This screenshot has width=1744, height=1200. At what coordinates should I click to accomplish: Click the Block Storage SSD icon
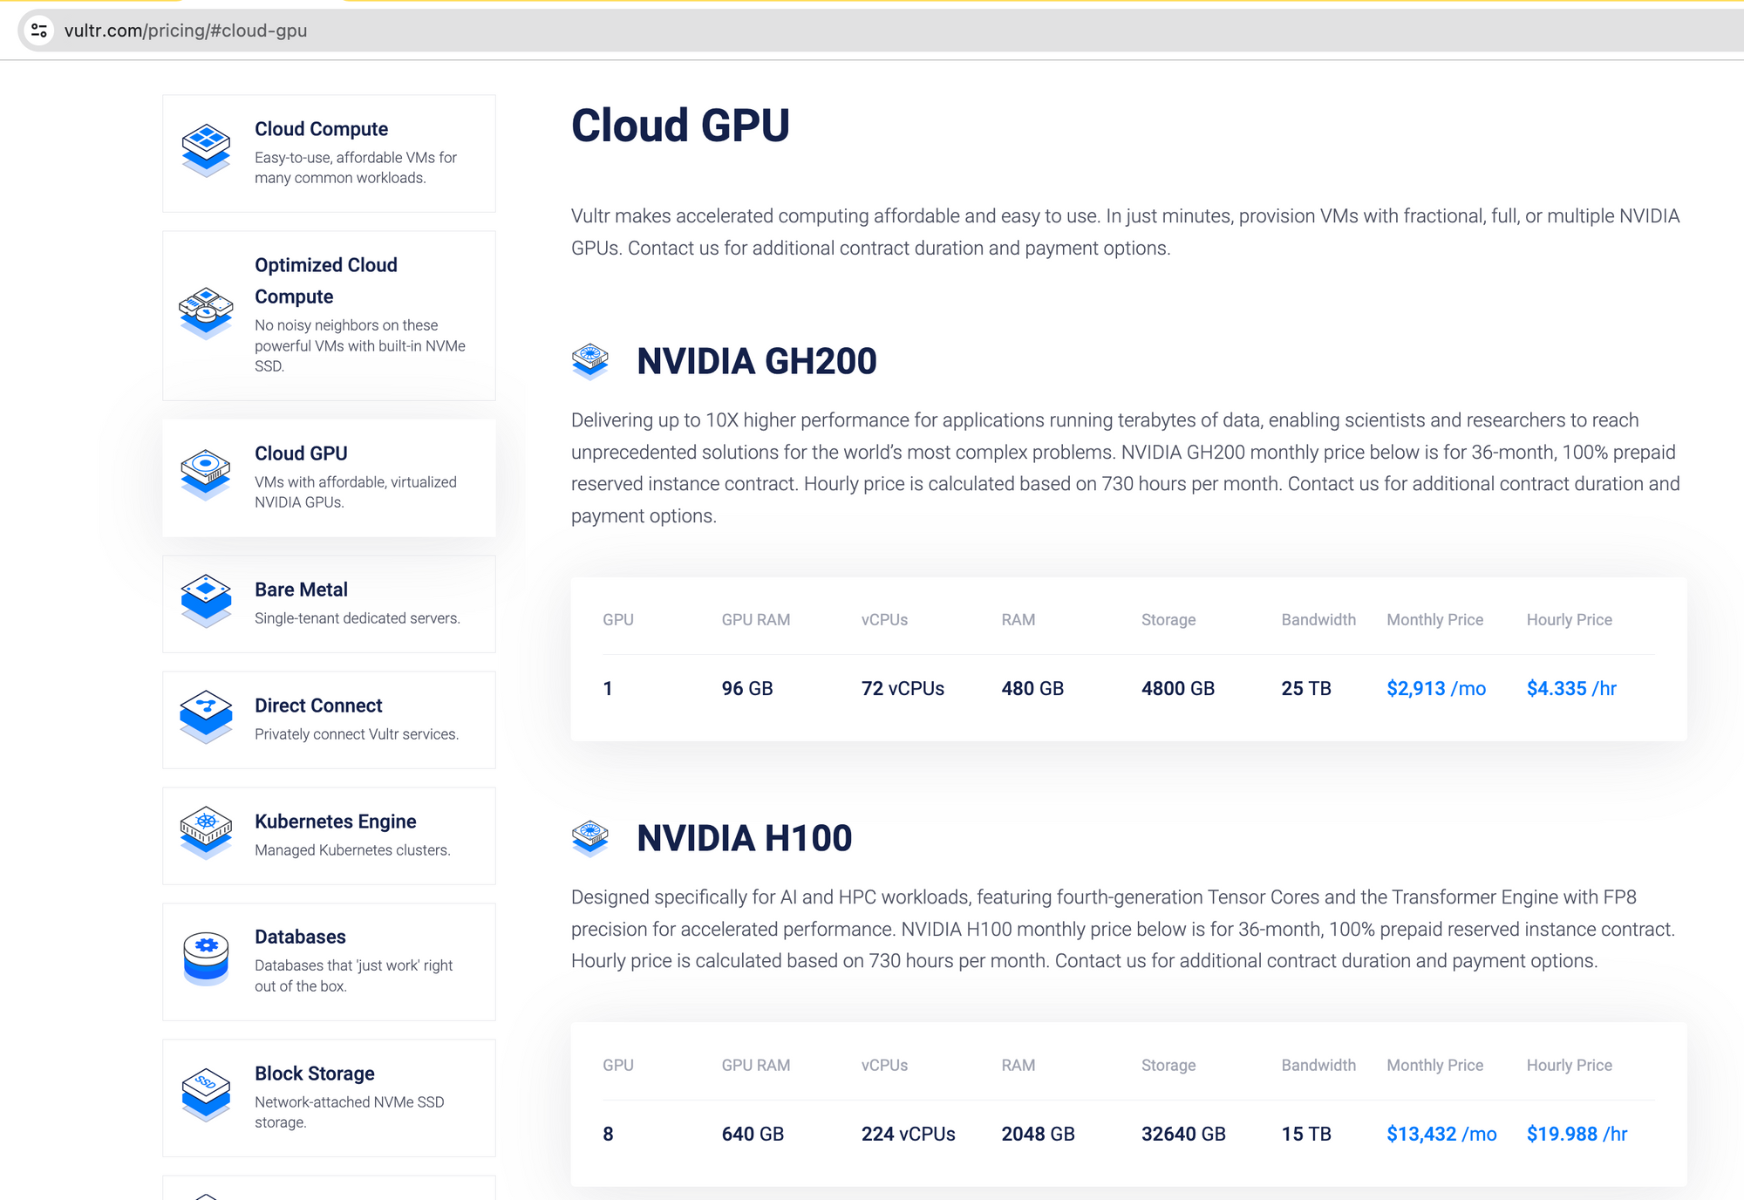click(206, 1094)
